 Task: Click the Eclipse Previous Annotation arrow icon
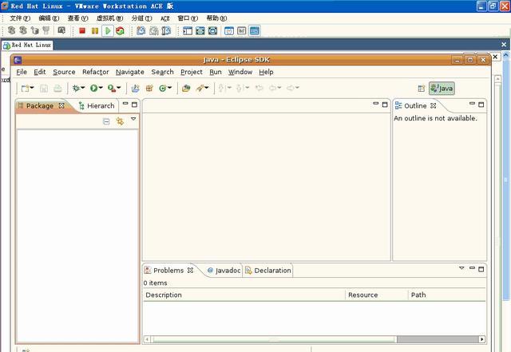[x=239, y=88]
